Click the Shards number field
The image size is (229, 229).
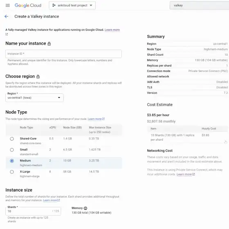[33, 211]
